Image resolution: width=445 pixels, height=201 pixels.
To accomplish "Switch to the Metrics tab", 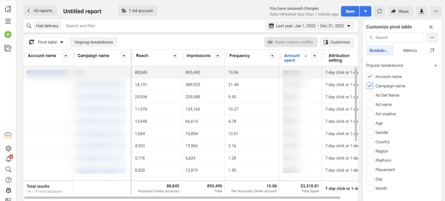I will click(x=410, y=50).
